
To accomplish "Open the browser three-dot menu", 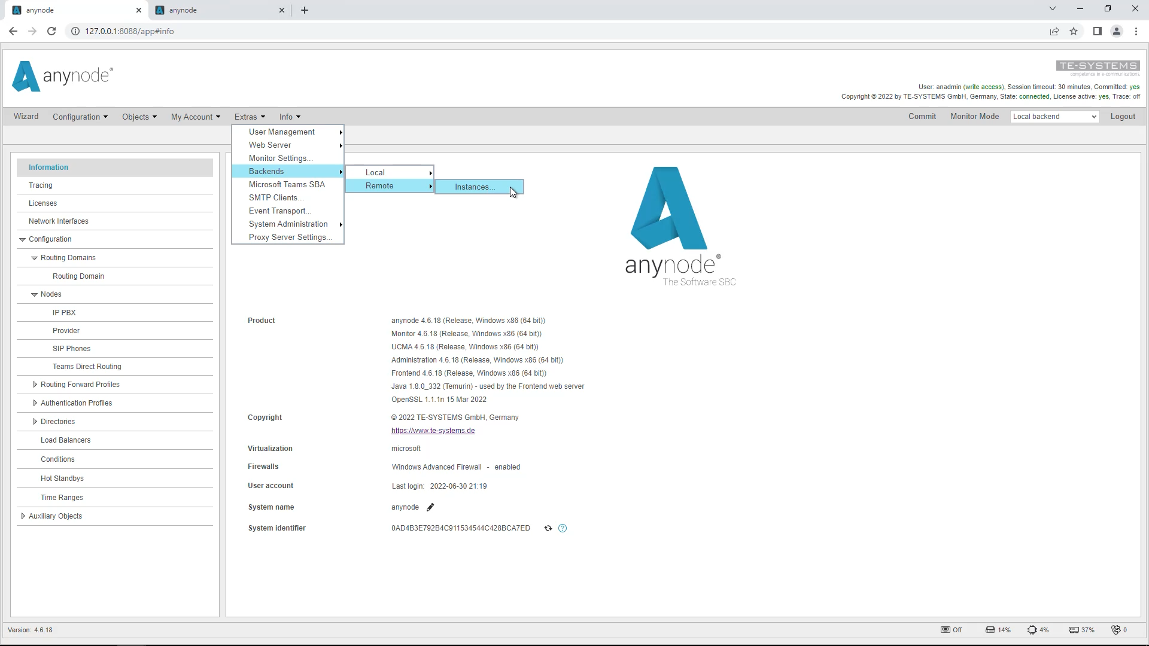I will (x=1136, y=31).
